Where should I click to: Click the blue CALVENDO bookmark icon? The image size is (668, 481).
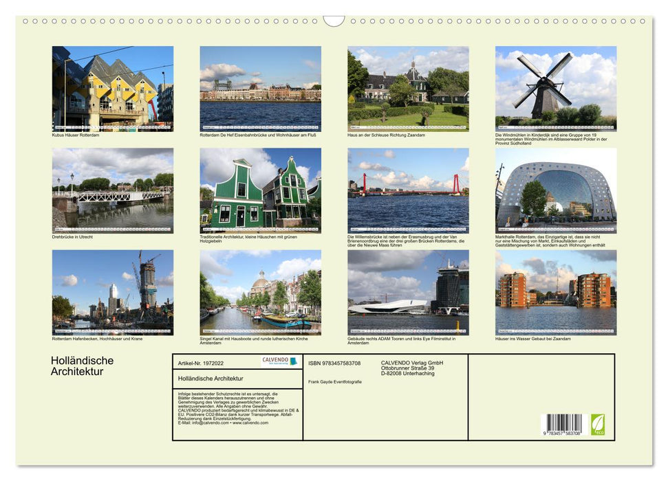click(293, 361)
